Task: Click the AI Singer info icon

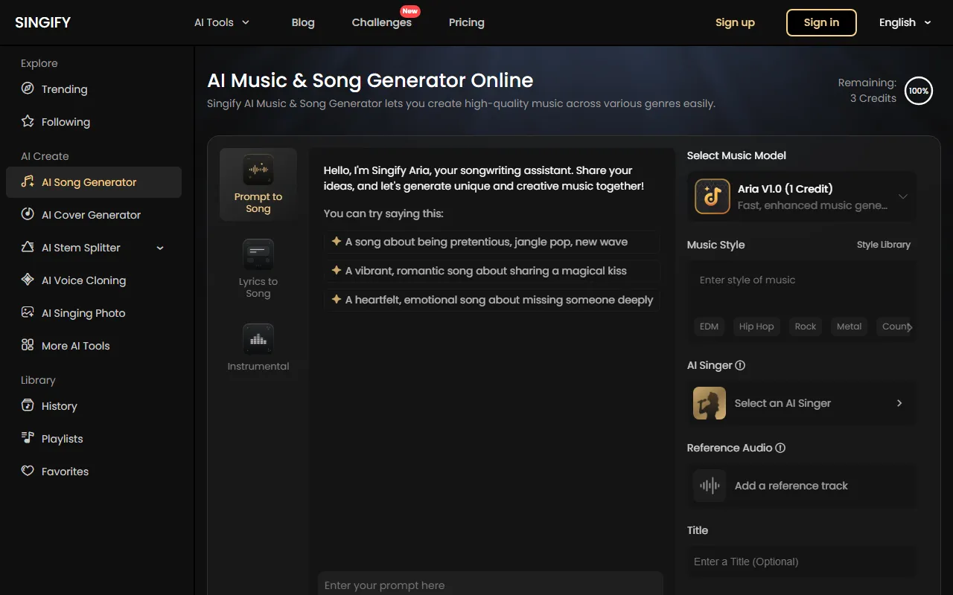Action: (x=740, y=365)
